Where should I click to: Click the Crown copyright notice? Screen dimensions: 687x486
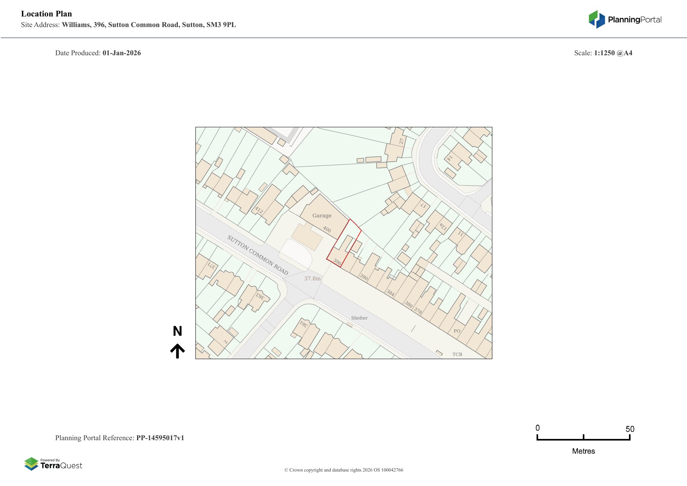coord(343,470)
